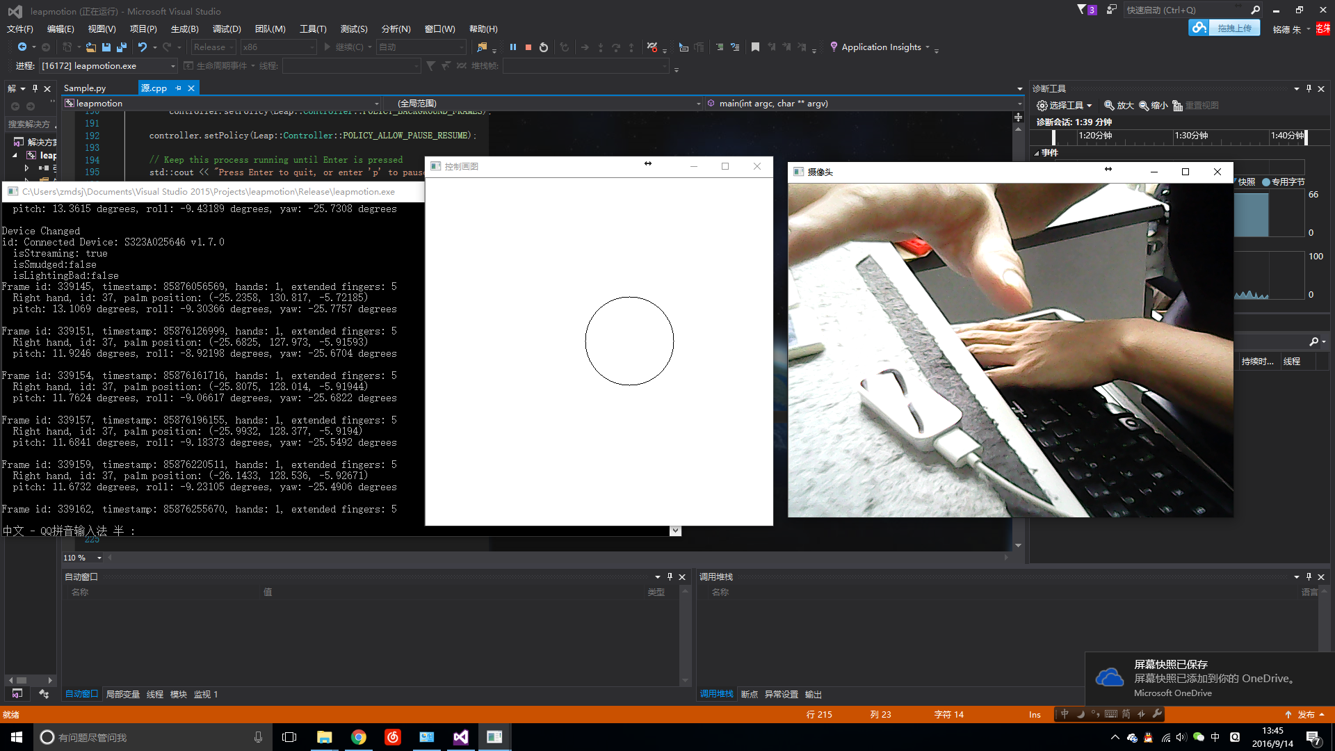
Task: Click the left selection handle on diagnostic timeline
Action: pos(1053,138)
